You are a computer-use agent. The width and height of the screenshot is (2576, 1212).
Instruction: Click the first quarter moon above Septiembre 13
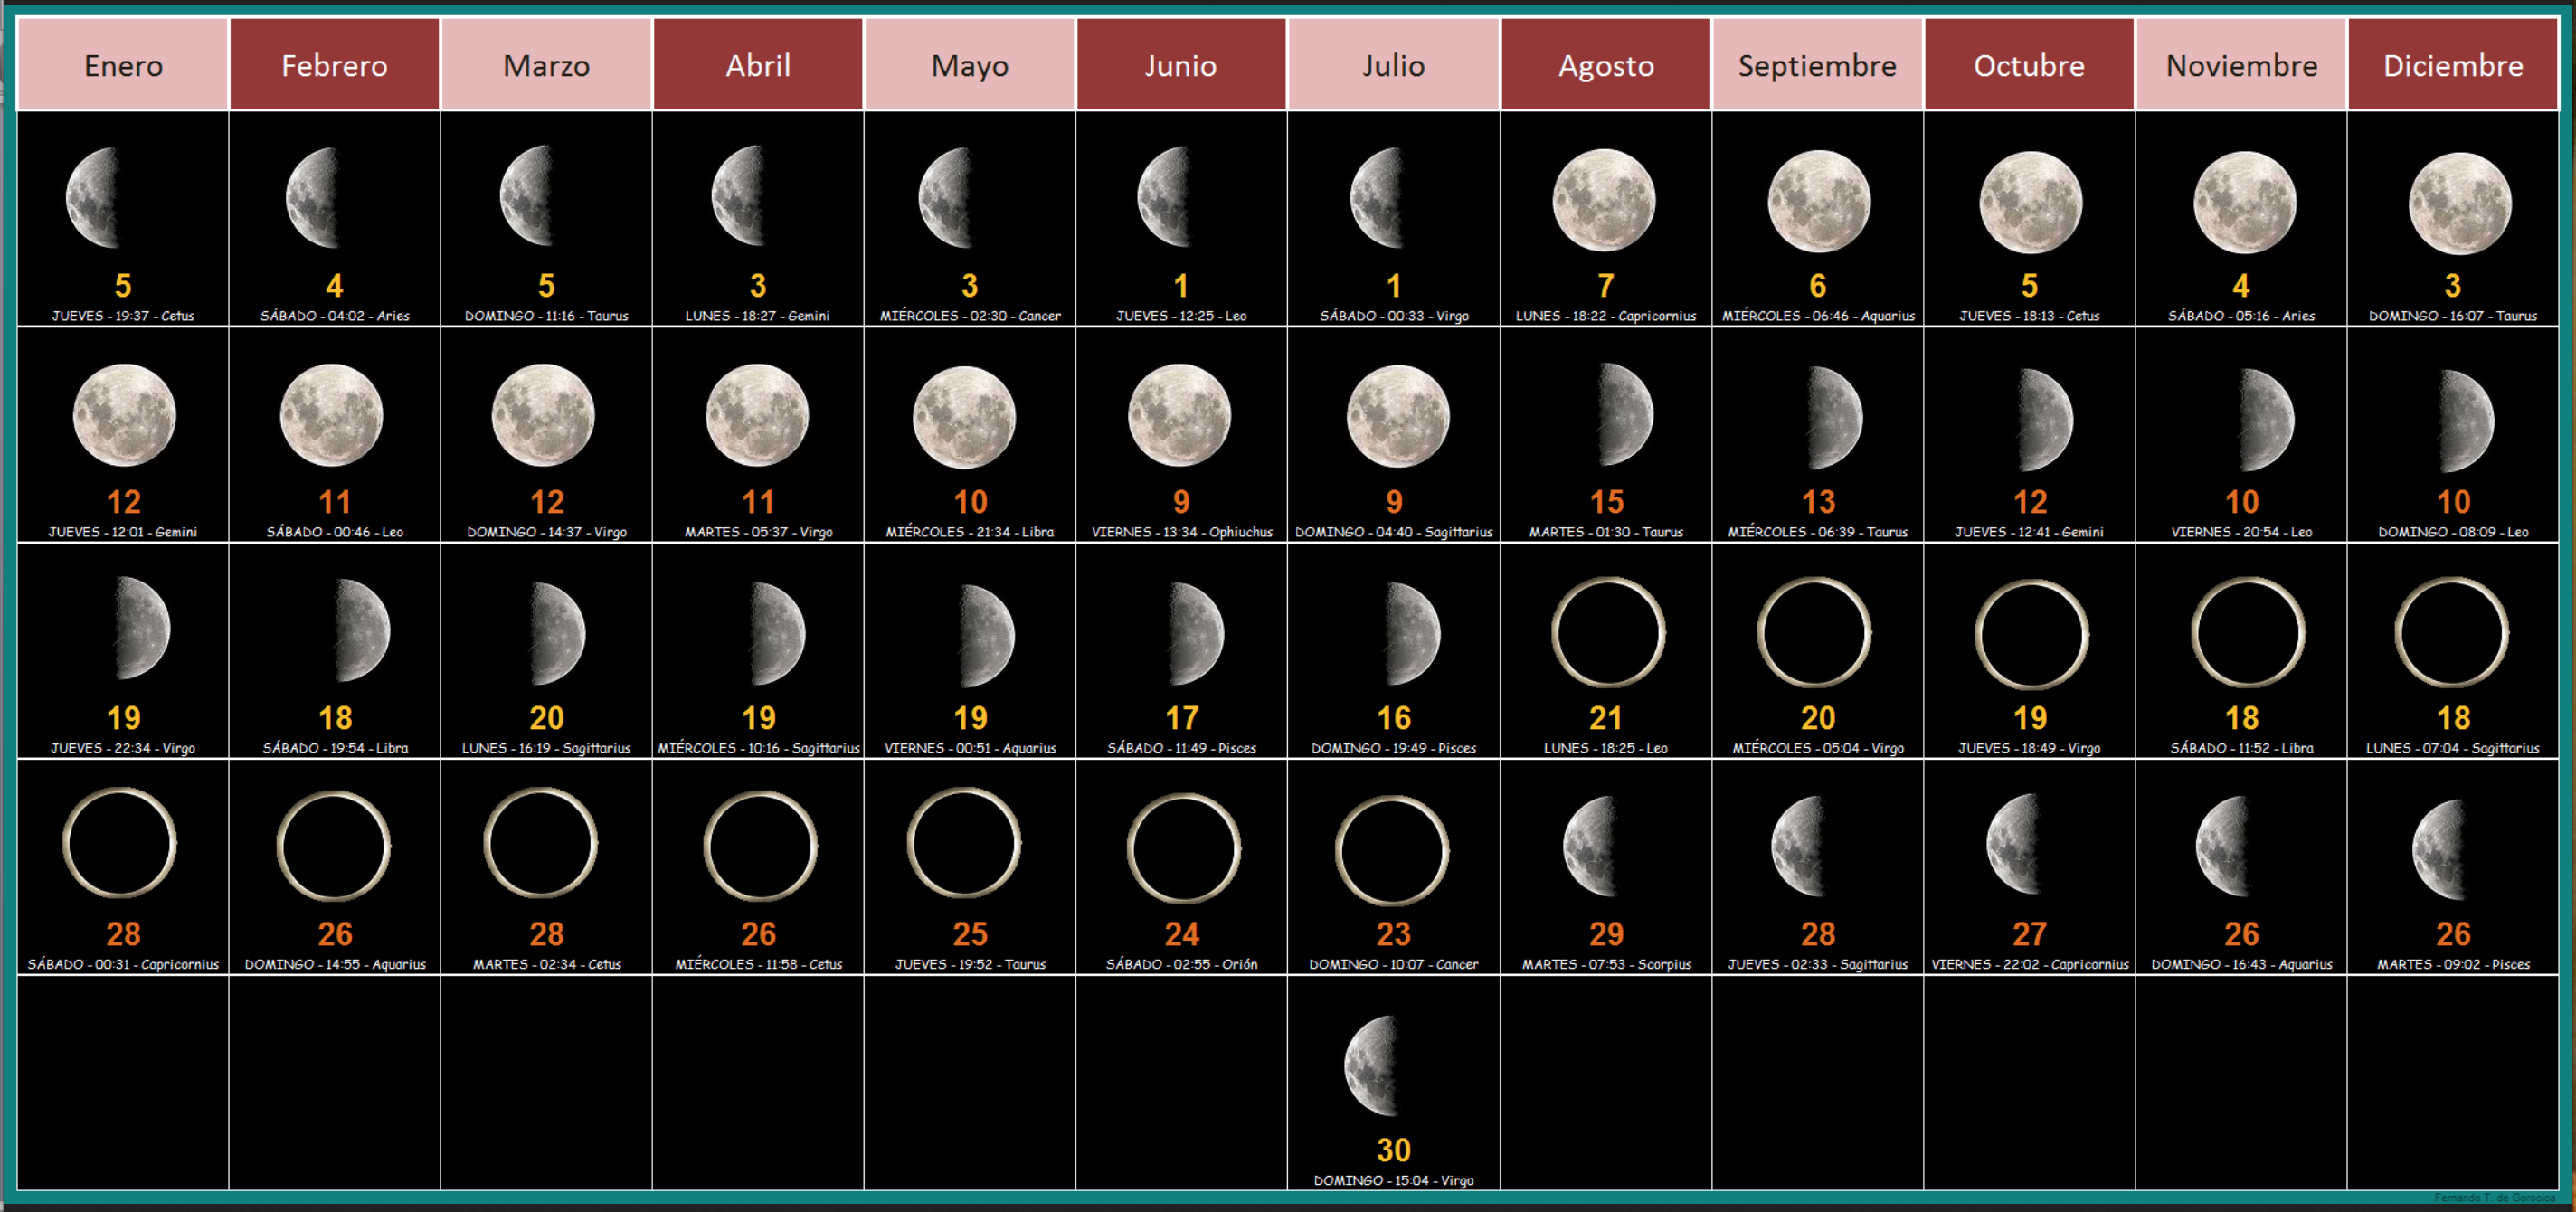point(1835,418)
